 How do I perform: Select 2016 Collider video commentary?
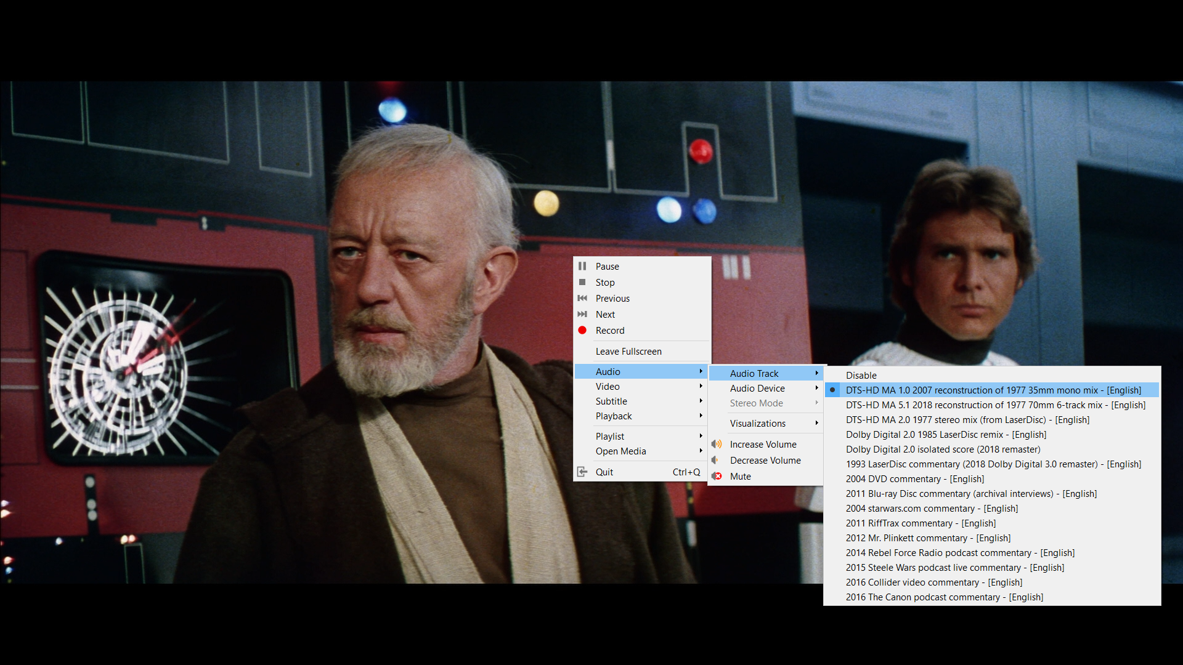pos(992,582)
